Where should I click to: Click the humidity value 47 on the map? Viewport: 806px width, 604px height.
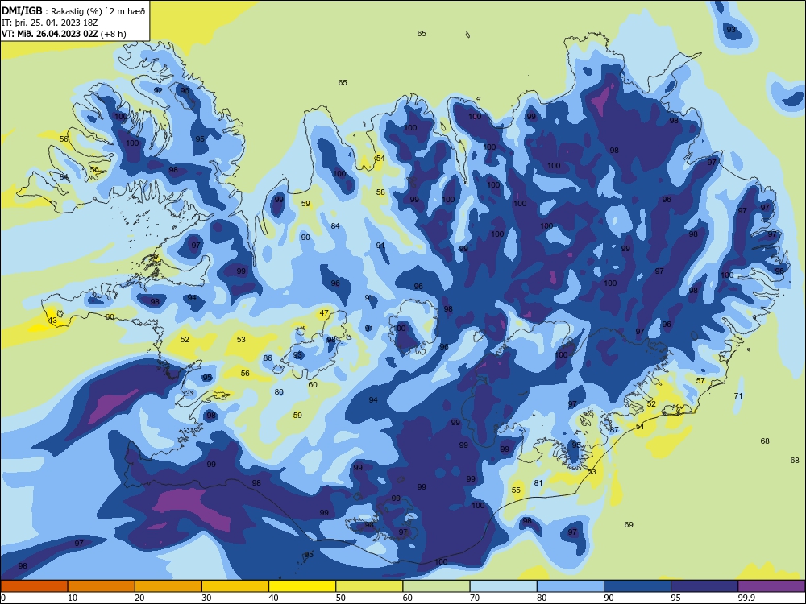324,312
